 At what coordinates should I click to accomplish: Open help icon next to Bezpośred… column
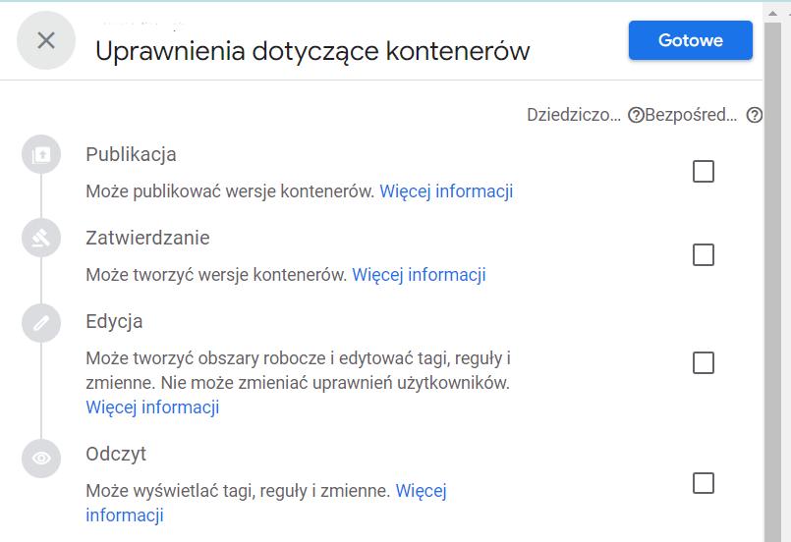(x=755, y=116)
